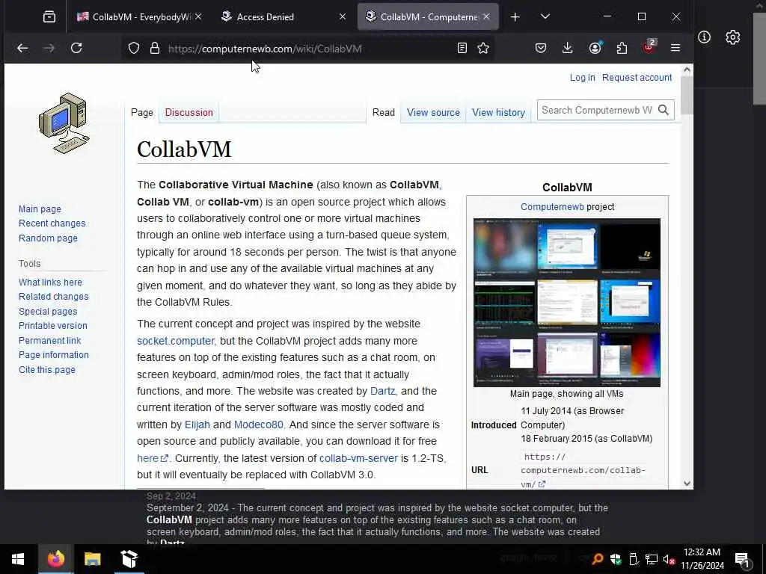
Task: Open the Modeco80 user link
Action: 258,425
